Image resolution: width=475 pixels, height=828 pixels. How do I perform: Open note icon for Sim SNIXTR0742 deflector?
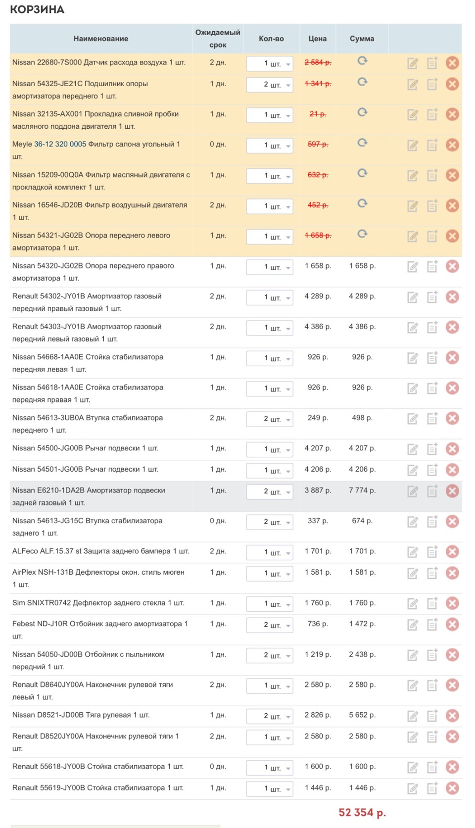pyautogui.click(x=432, y=603)
